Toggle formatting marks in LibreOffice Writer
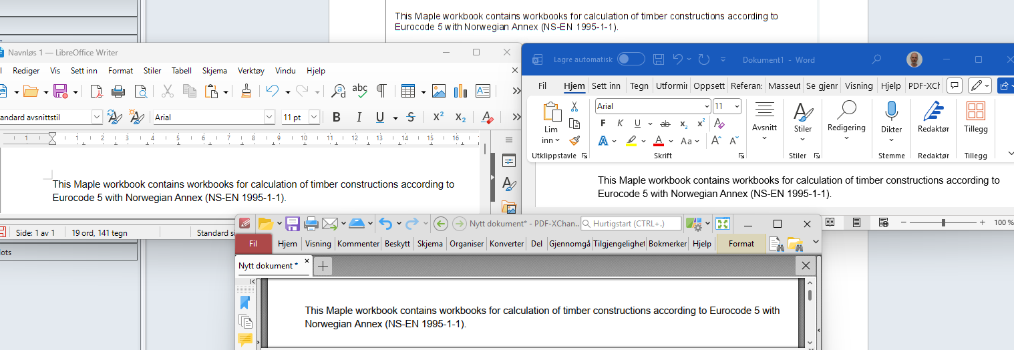Viewport: 1014px width, 350px height. click(381, 91)
